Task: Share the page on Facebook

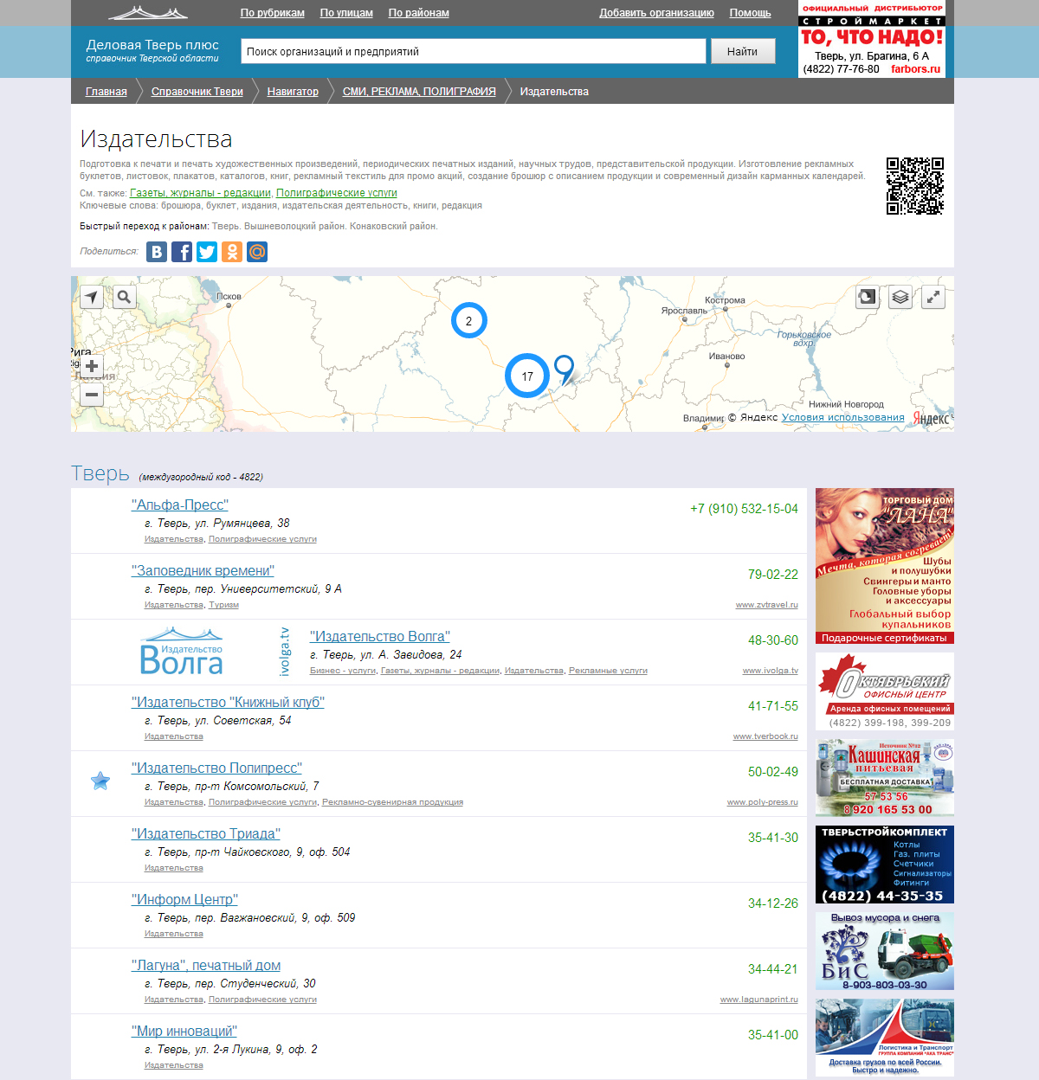Action: tap(182, 252)
